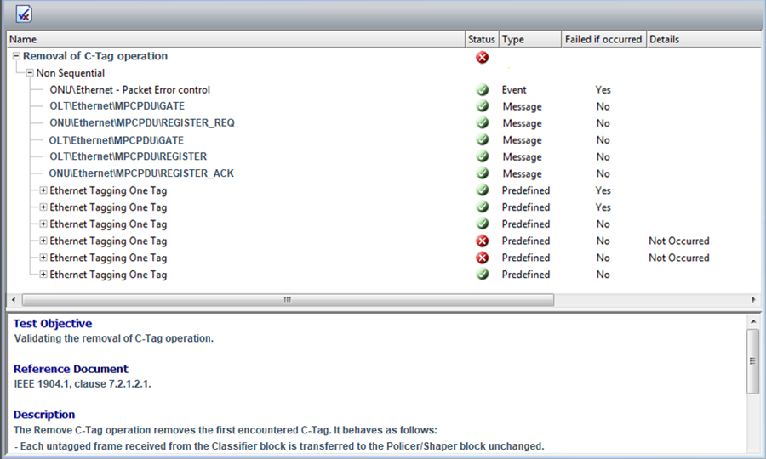Click the checklist toolbar icon at top left
Screen dimensions: 766x459
[x=24, y=14]
